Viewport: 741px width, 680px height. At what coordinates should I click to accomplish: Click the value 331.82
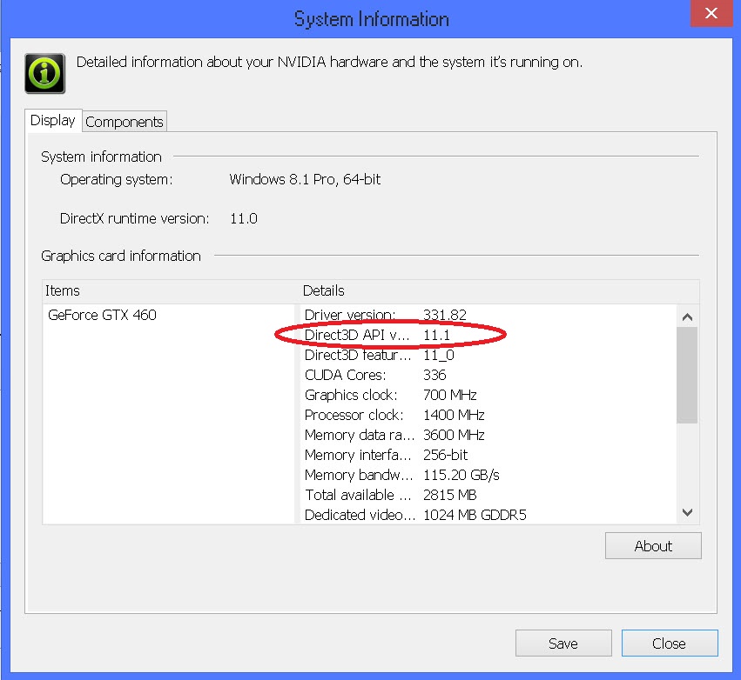click(x=445, y=315)
